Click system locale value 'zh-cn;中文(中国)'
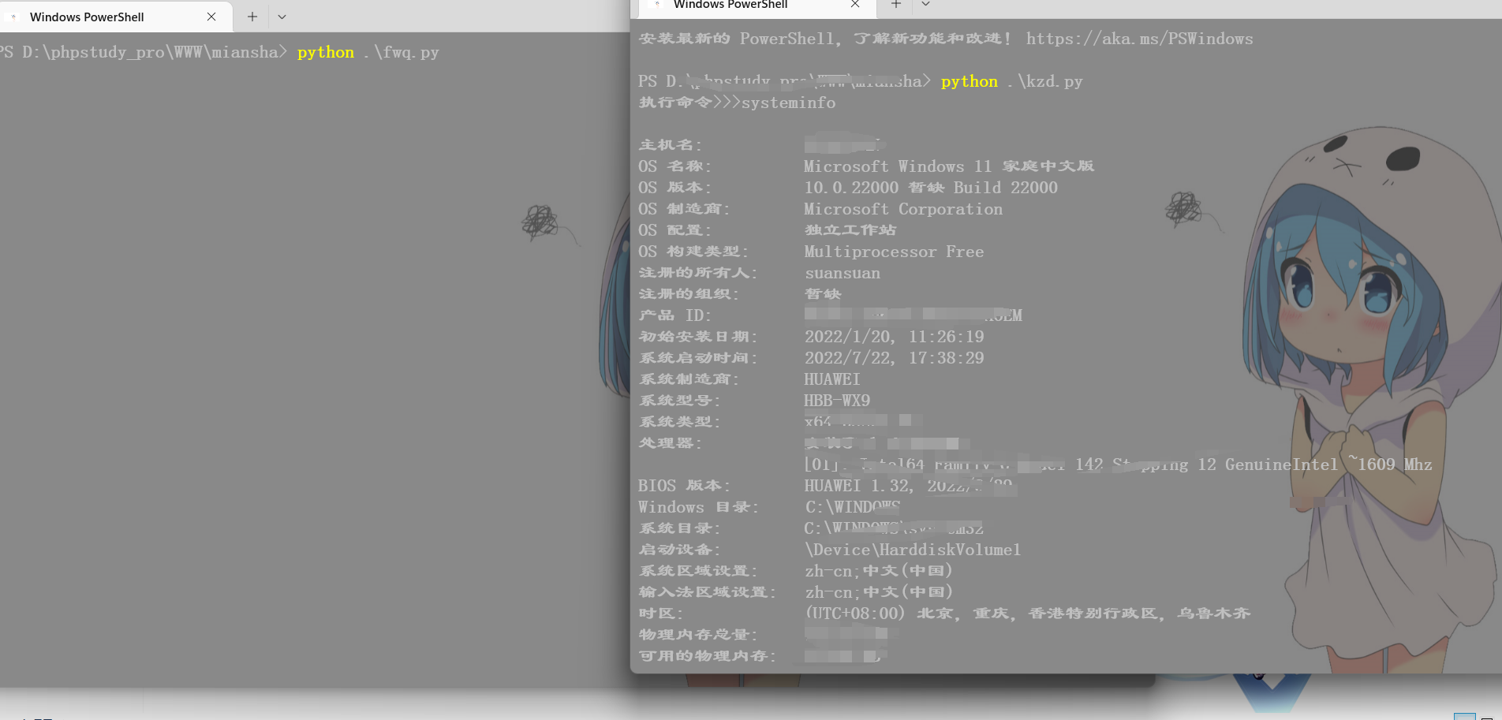The width and height of the screenshot is (1502, 720). point(879,570)
